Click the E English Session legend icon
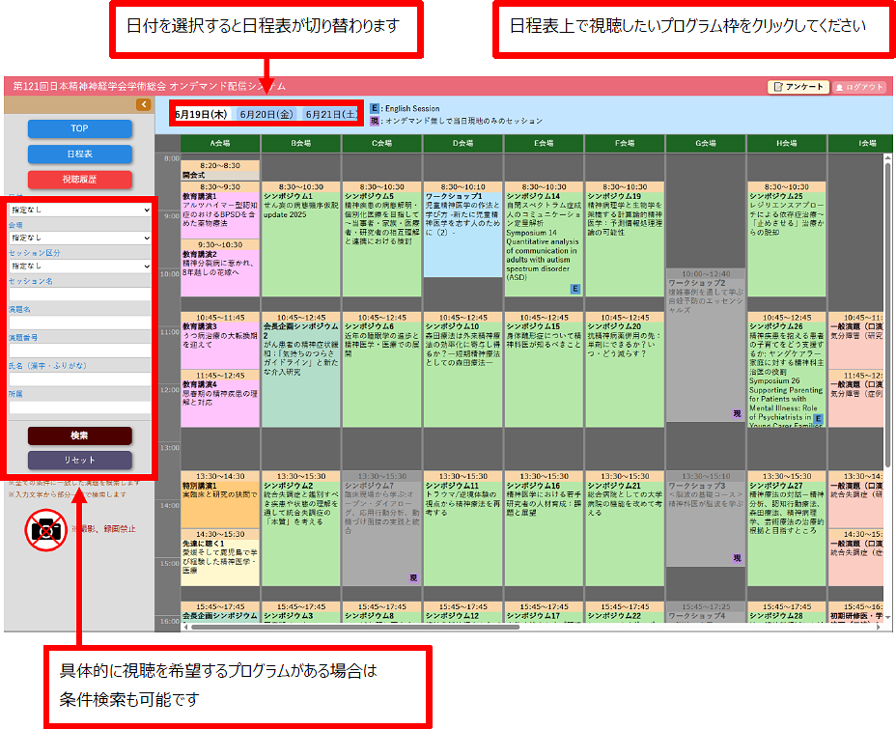896x729 pixels. 375,108
